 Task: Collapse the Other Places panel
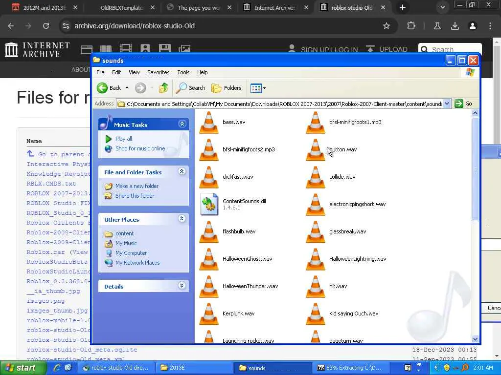182,219
